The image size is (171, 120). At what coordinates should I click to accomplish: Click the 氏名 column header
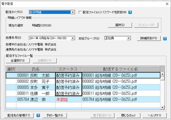[36, 69]
